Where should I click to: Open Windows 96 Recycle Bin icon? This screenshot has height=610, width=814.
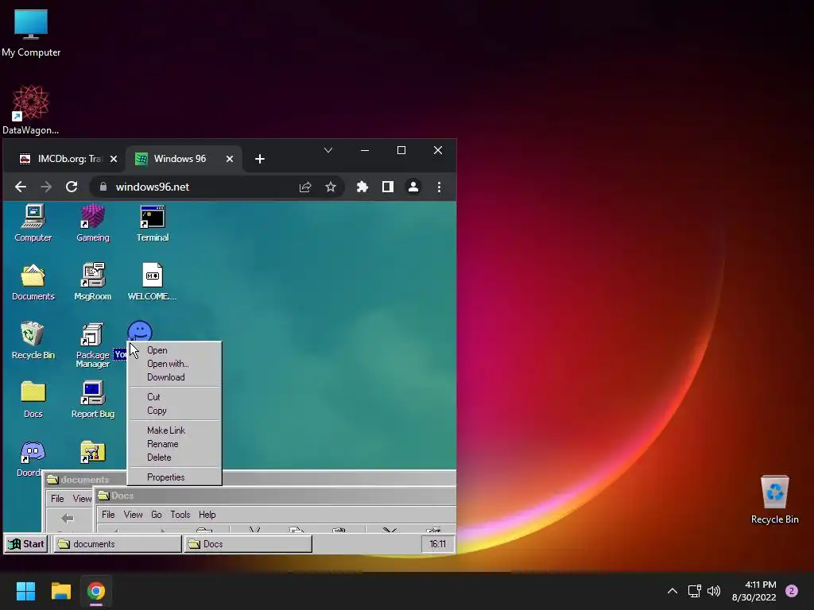(x=33, y=341)
